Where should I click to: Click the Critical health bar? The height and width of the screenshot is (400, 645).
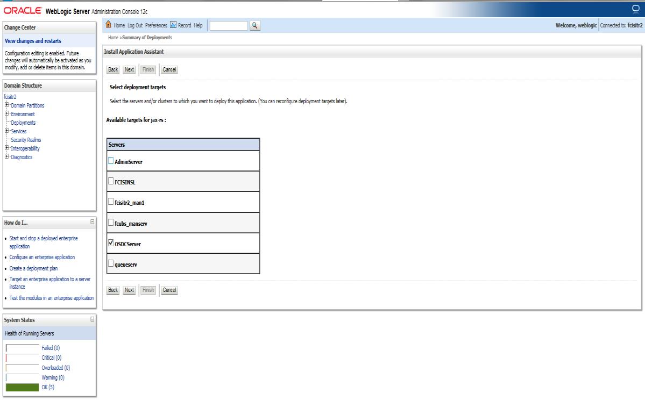pos(22,358)
